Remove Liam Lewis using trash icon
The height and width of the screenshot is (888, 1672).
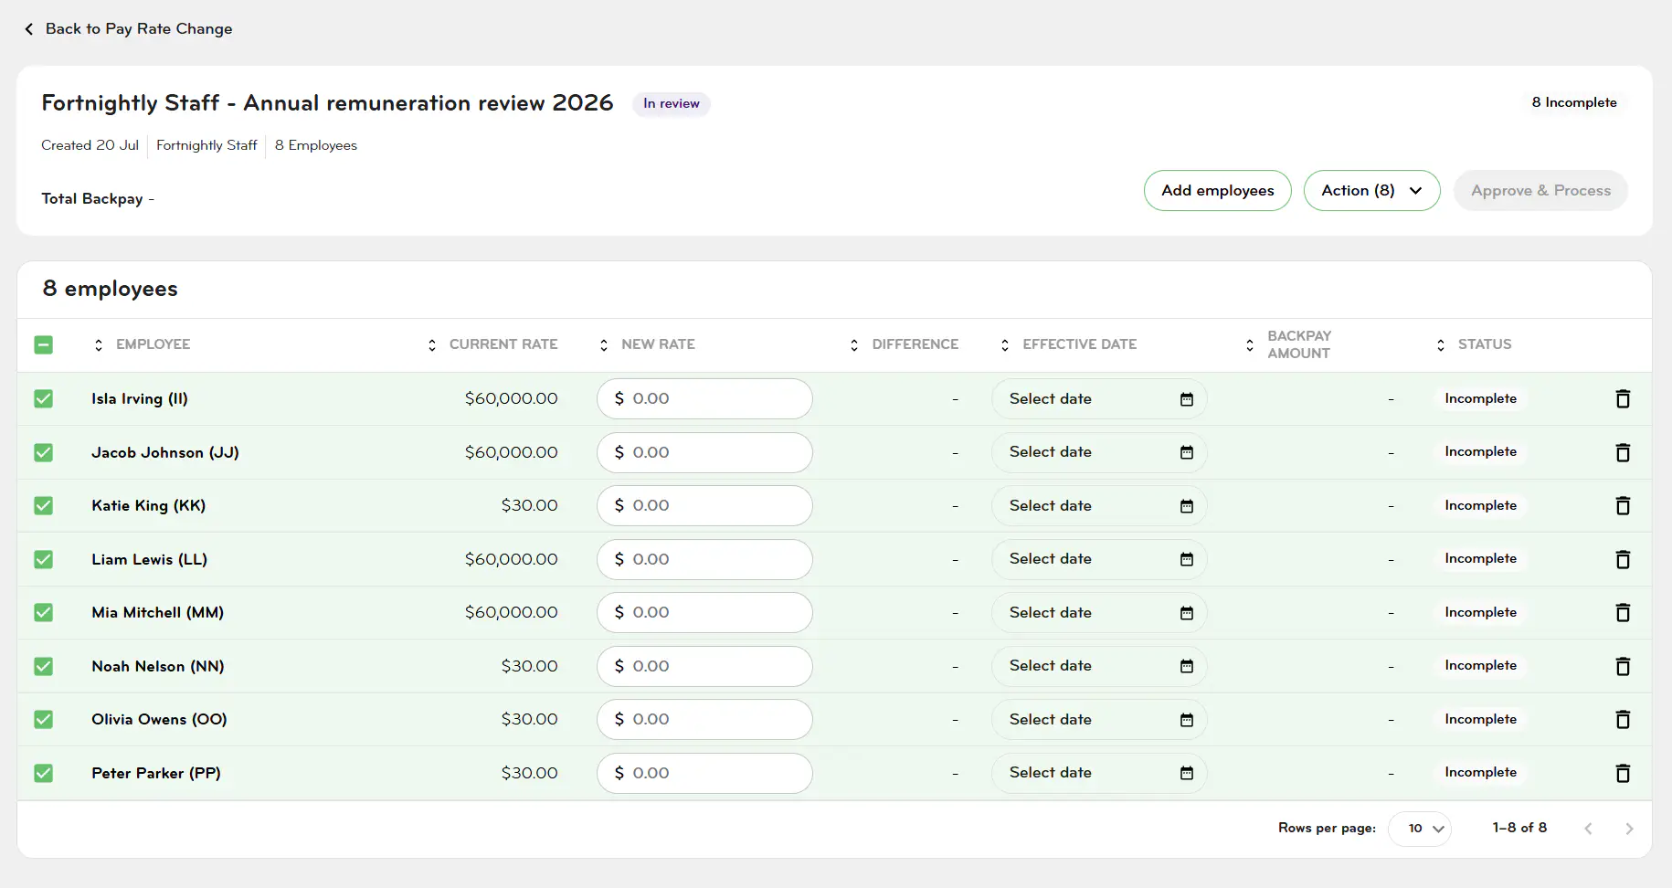pyautogui.click(x=1623, y=559)
